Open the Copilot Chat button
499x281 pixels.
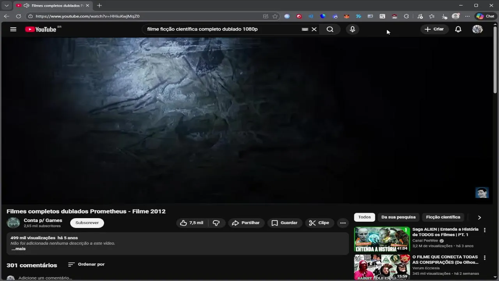(x=485, y=16)
